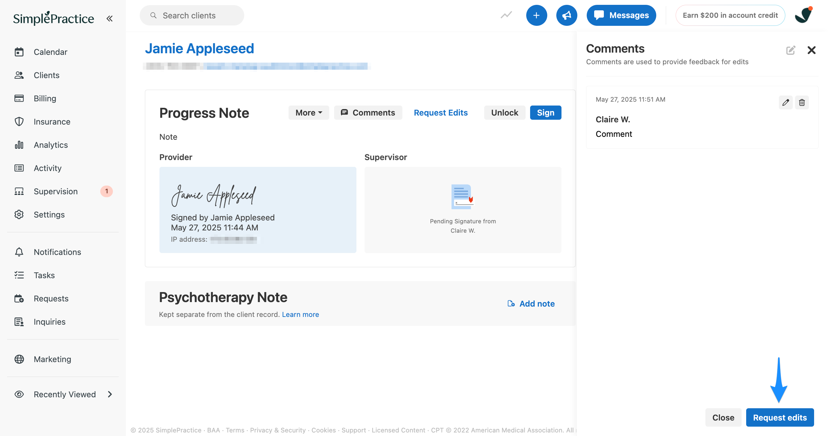Click the Tasks checklist icon

[19, 275]
